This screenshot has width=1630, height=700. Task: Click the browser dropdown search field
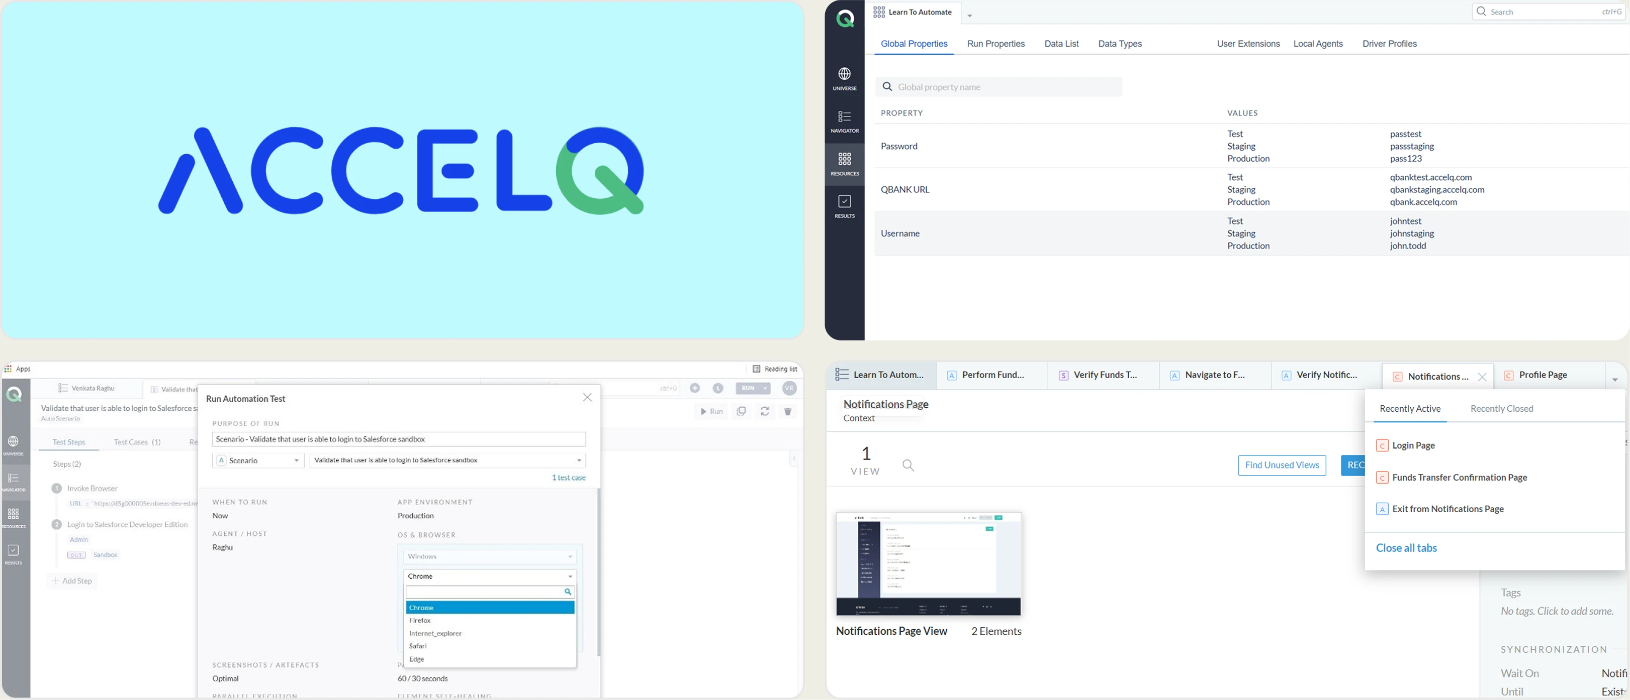pyautogui.click(x=490, y=592)
